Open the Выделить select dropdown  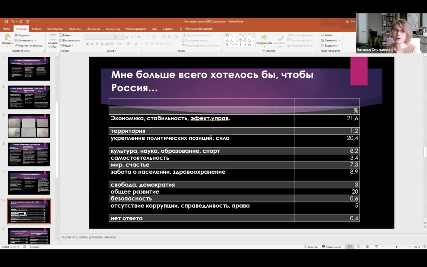[x=331, y=45]
